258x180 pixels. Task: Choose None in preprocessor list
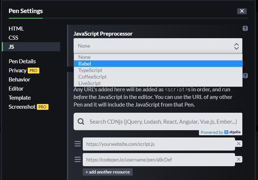click(x=158, y=57)
